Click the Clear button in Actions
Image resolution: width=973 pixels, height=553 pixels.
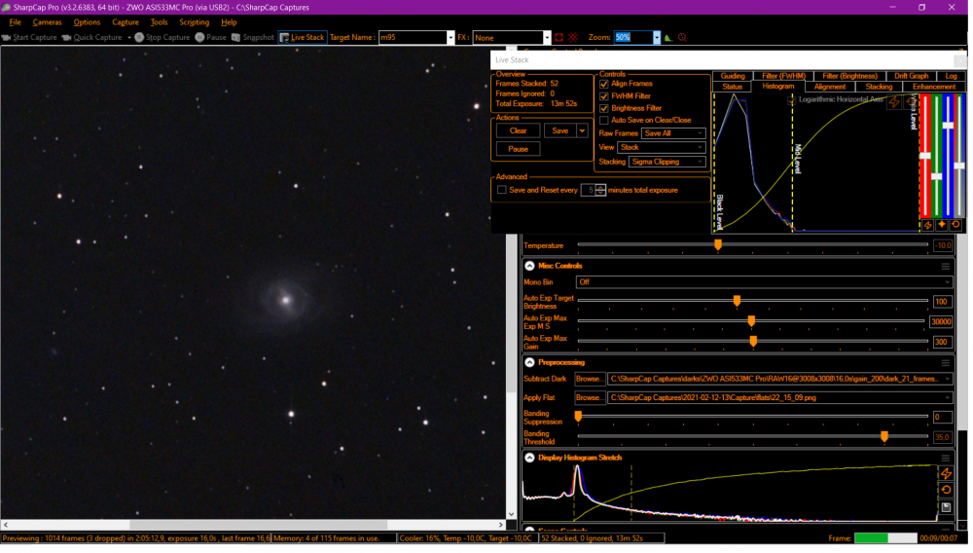519,131
